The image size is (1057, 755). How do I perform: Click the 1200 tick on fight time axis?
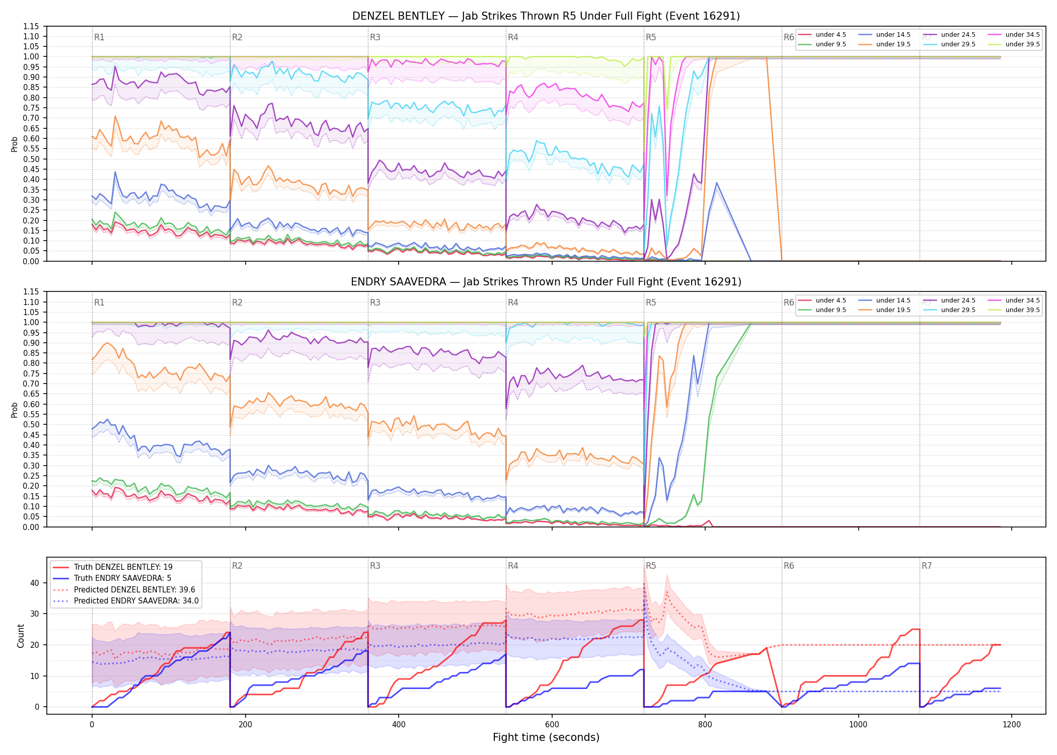click(x=1012, y=724)
